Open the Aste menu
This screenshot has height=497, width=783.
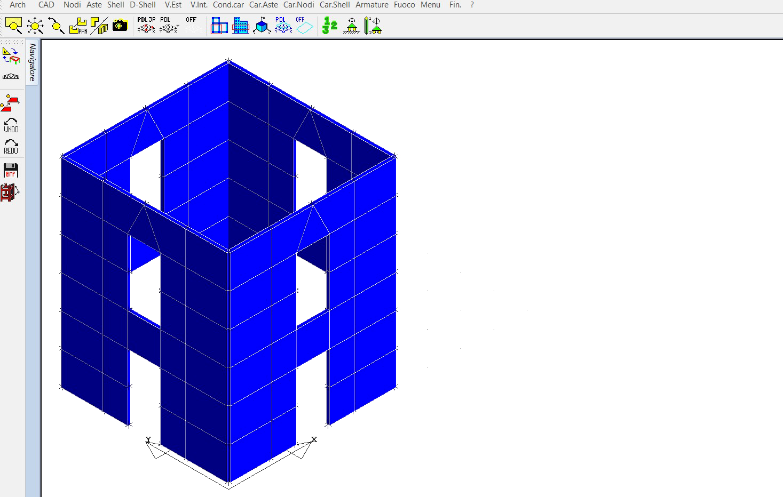[94, 5]
